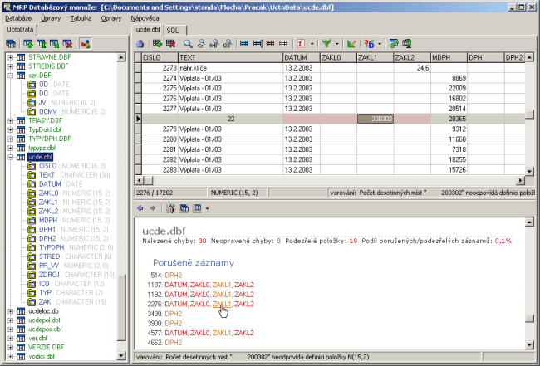Image resolution: width=540 pixels, height=366 pixels.
Task: Click the red number 7 toolbar icon
Action: 298,42
